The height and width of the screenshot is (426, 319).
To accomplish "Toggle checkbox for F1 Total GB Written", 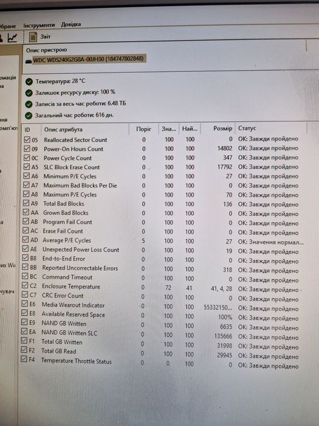I will [x=24, y=341].
